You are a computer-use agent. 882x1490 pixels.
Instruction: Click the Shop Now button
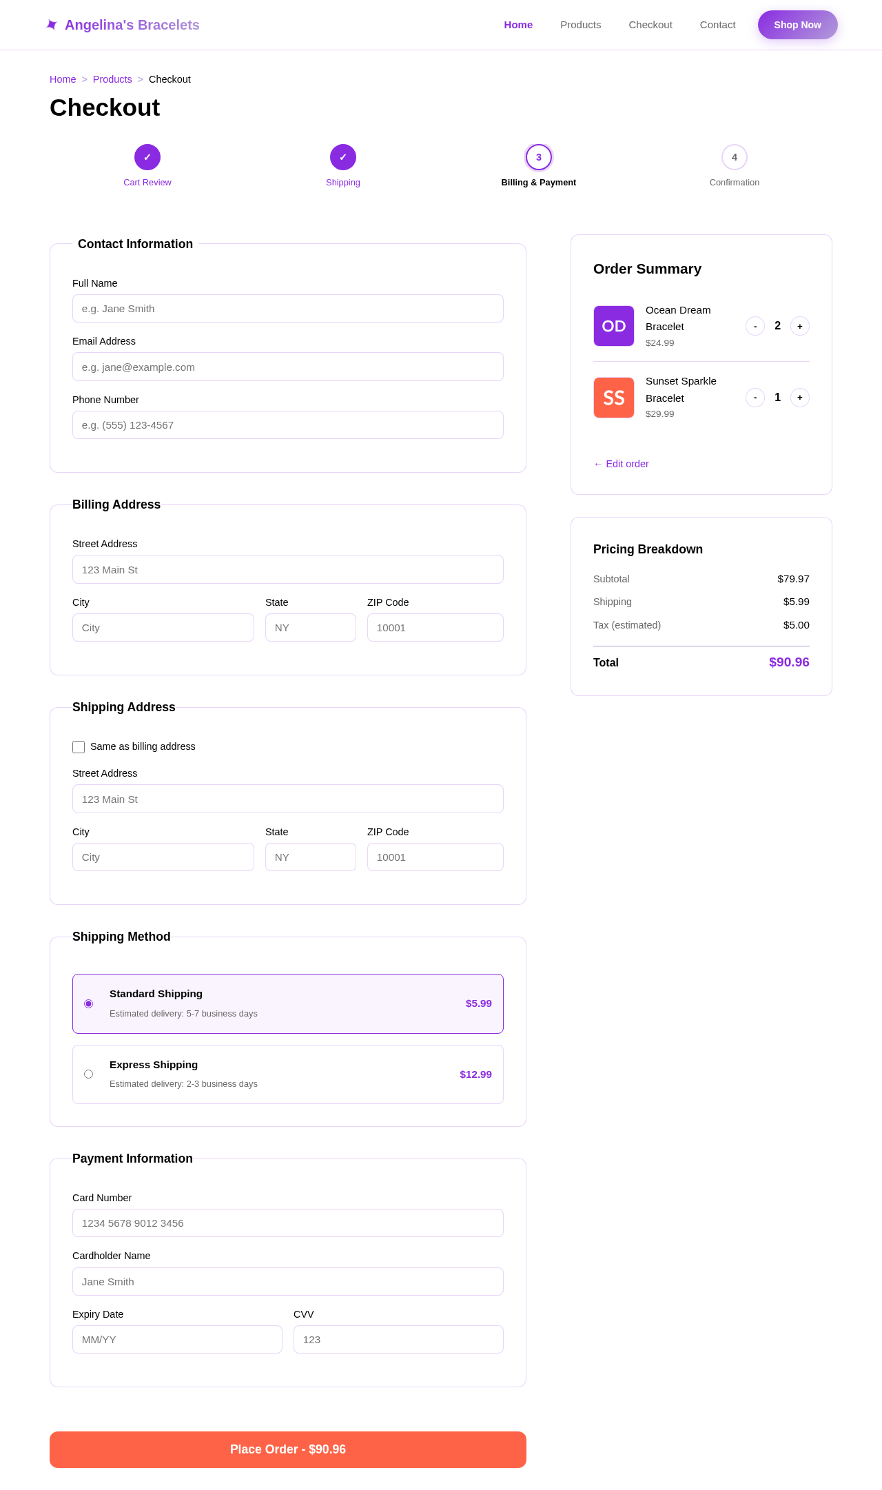click(x=798, y=25)
